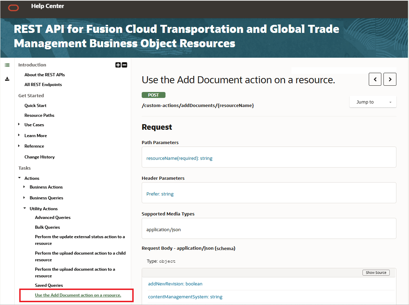Screen dimensions: 409x305
Task: Click Use the Add Document action link
Action: pyautogui.click(x=78, y=295)
